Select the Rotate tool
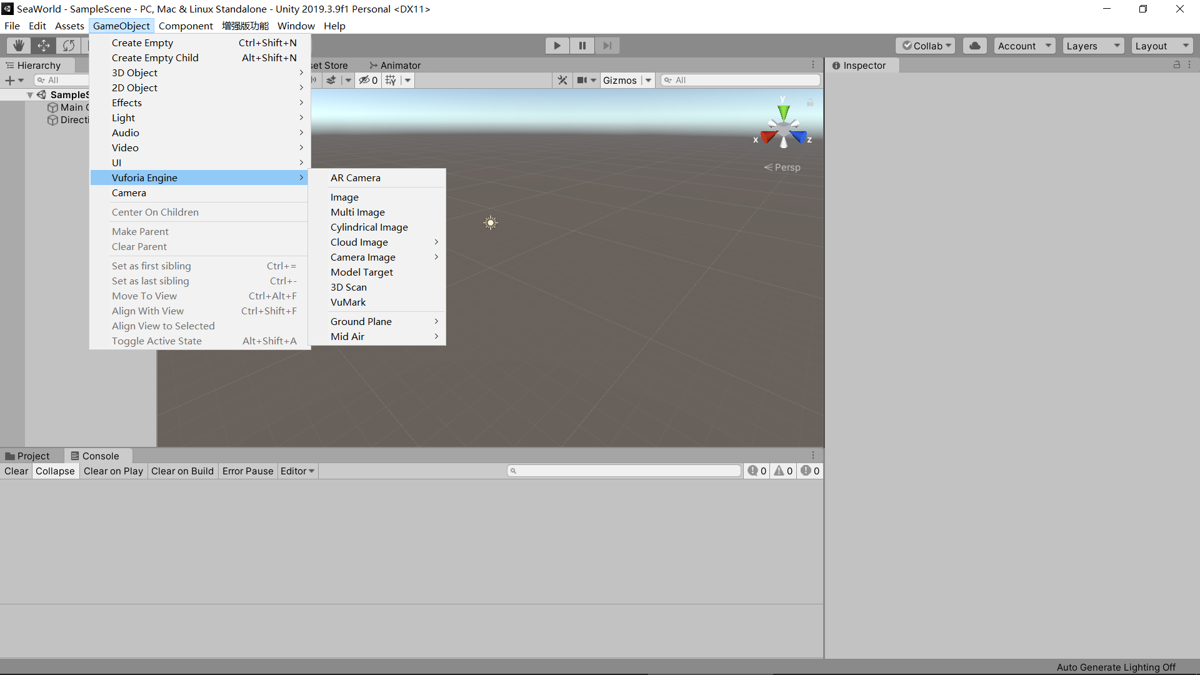 tap(68, 45)
